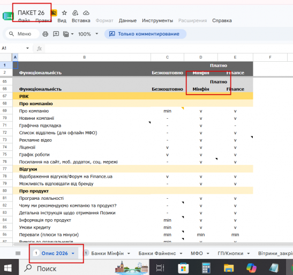Open the Инструменты menu

(157, 20)
